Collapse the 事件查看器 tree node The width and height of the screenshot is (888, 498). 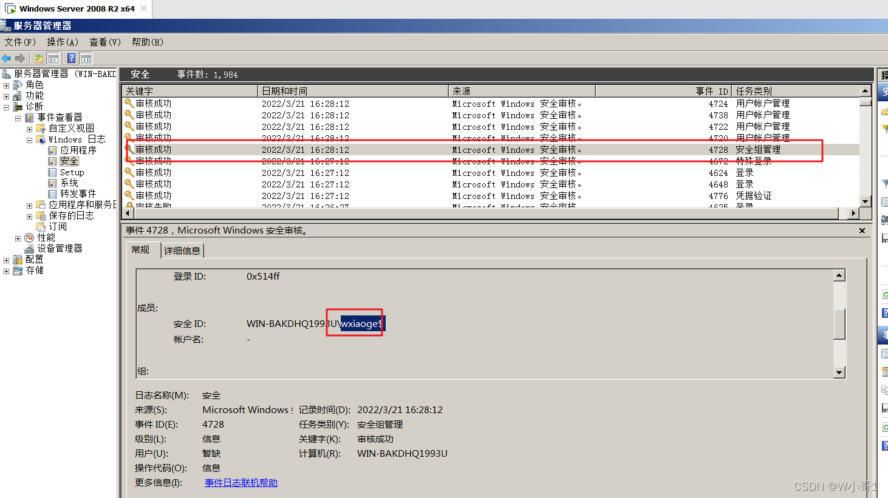click(x=18, y=118)
